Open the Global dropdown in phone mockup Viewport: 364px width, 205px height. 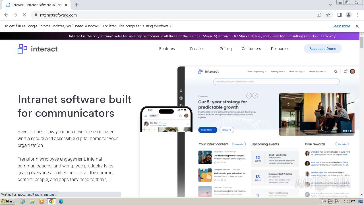tap(154, 116)
